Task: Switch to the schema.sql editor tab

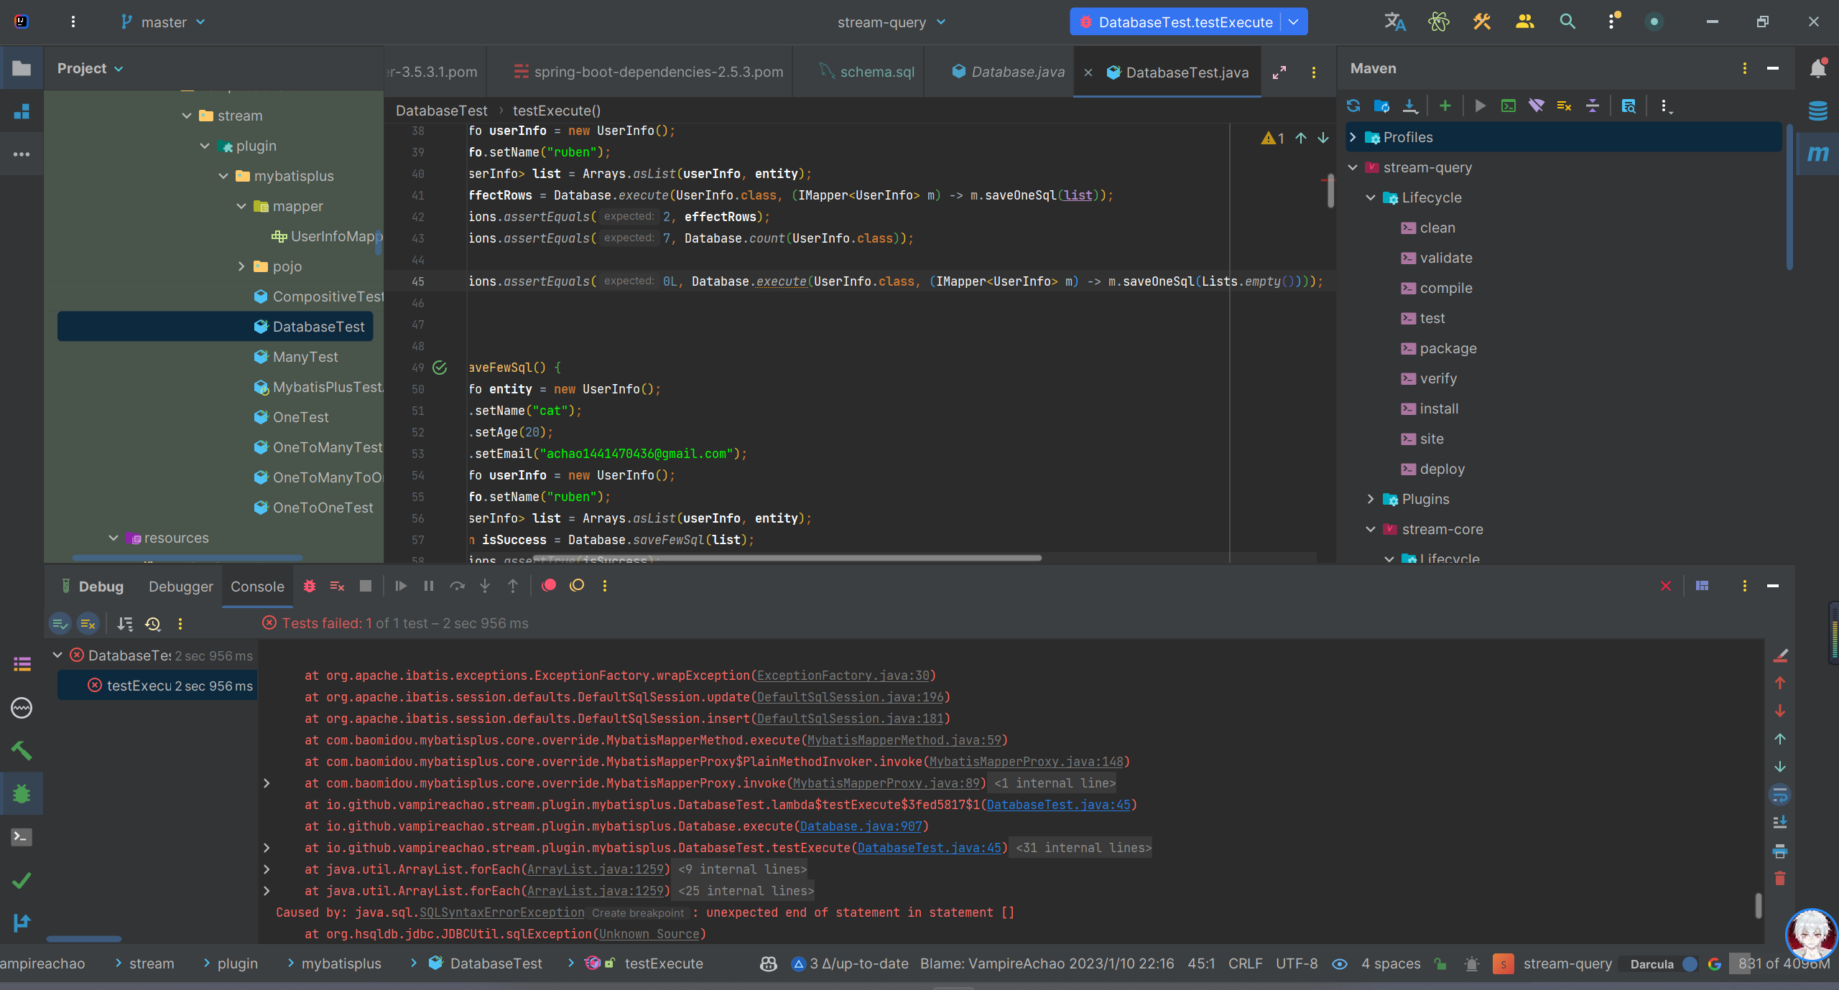Action: tap(876, 72)
